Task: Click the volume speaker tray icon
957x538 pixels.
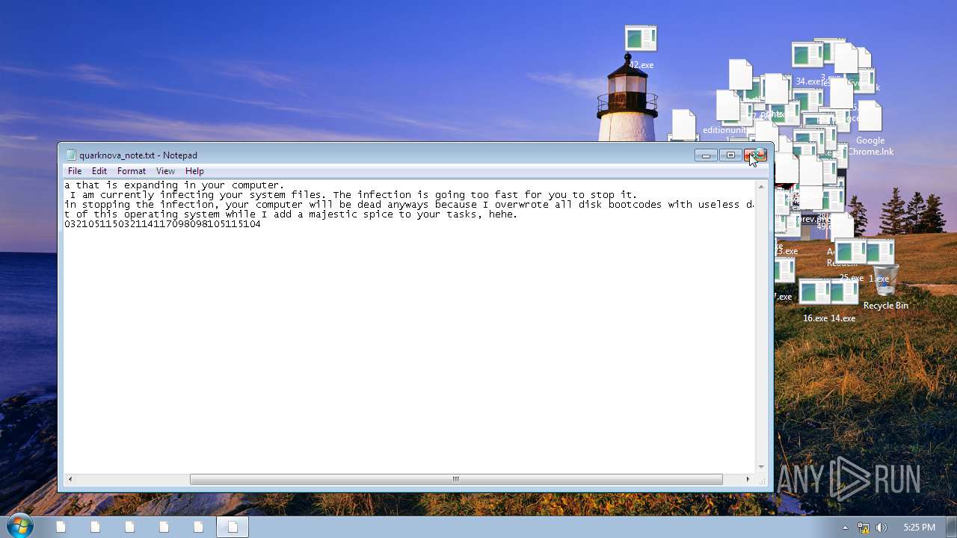Action: (x=881, y=527)
